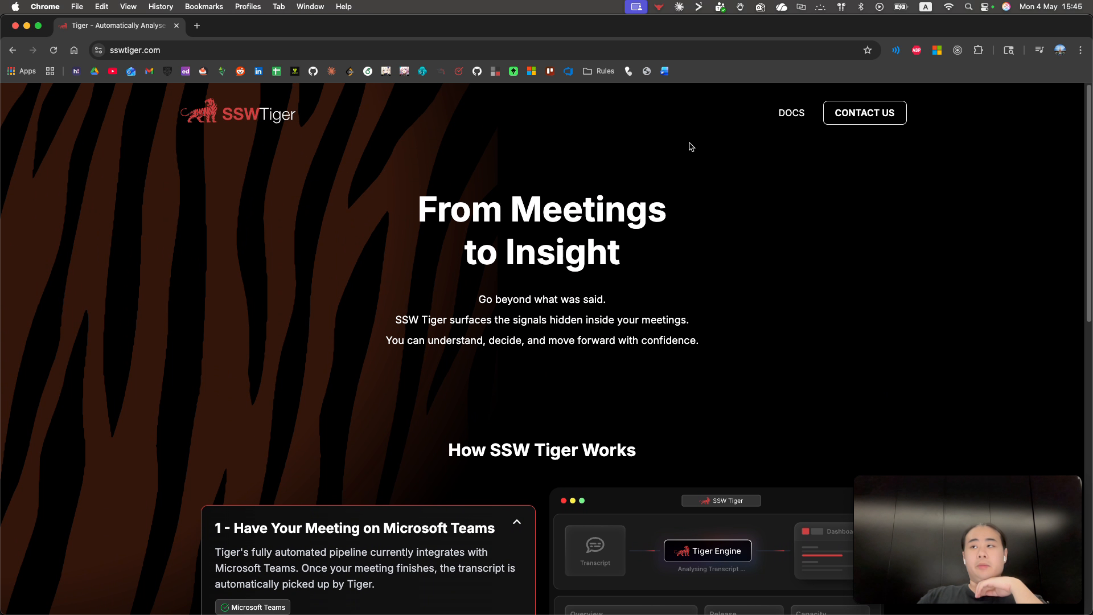Open the Chrome menu in menu bar

tap(45, 7)
